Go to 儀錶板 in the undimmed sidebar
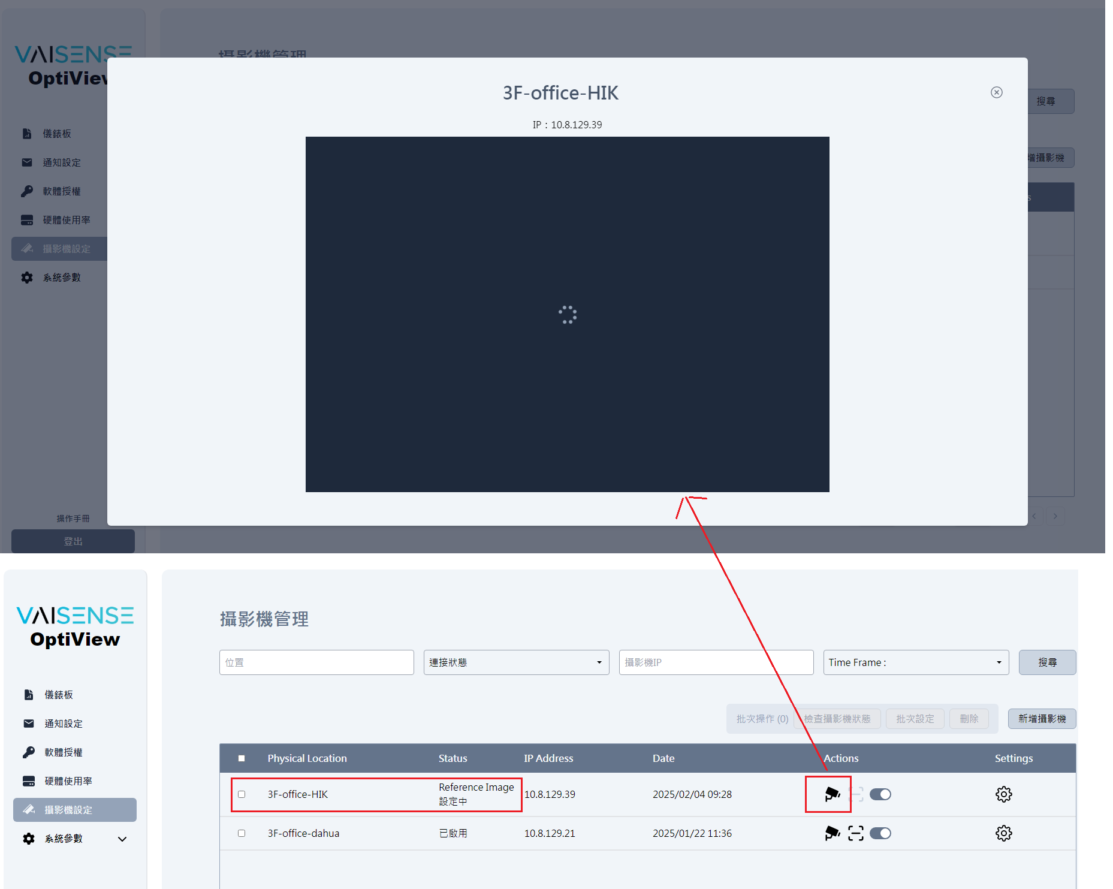The height and width of the screenshot is (889, 1113). [59, 695]
